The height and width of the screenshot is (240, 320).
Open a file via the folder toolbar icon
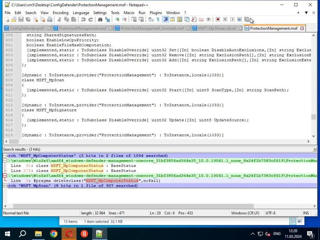tap(14, 19)
